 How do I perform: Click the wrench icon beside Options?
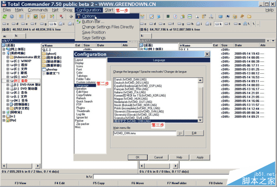pyautogui.click(x=78, y=16)
